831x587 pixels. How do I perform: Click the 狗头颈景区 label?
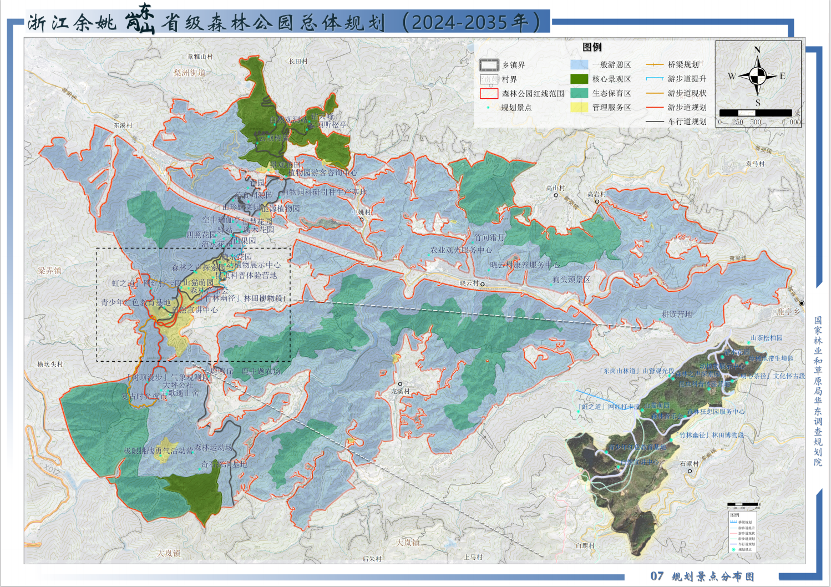point(571,280)
